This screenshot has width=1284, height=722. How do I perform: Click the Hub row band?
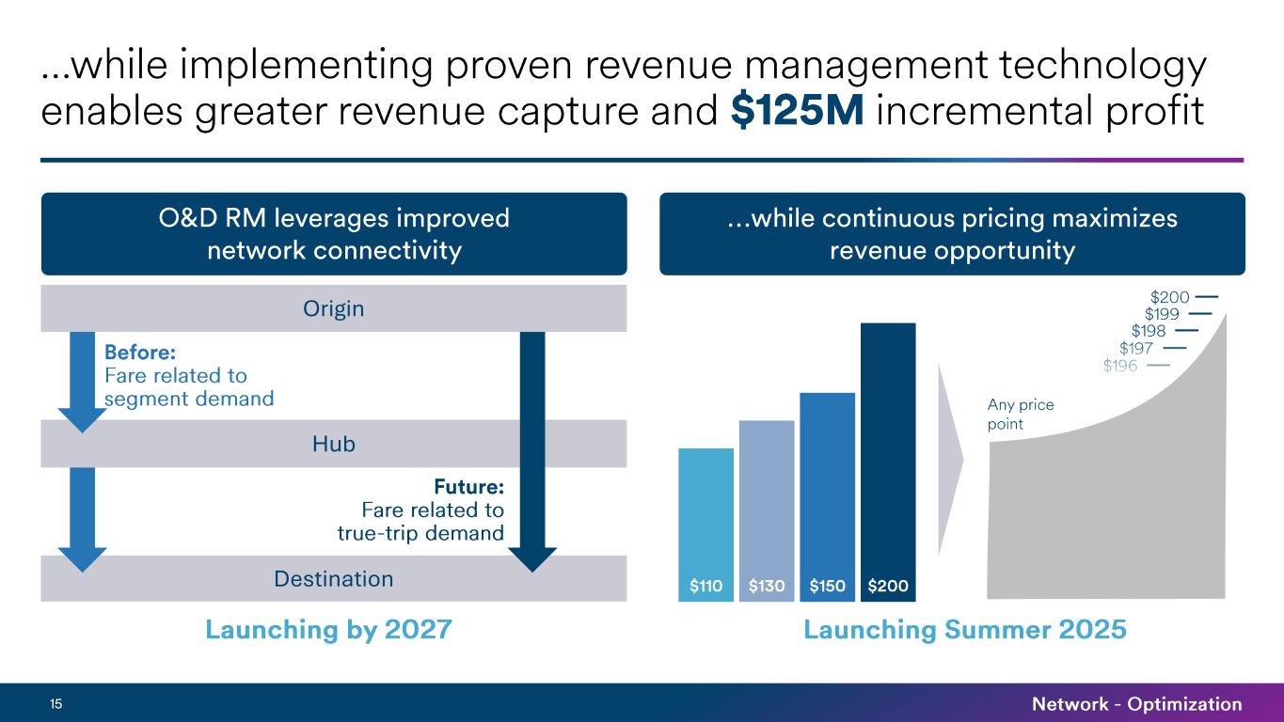(x=334, y=444)
